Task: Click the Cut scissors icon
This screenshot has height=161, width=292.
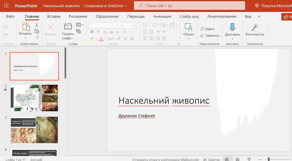Action: click(37, 25)
